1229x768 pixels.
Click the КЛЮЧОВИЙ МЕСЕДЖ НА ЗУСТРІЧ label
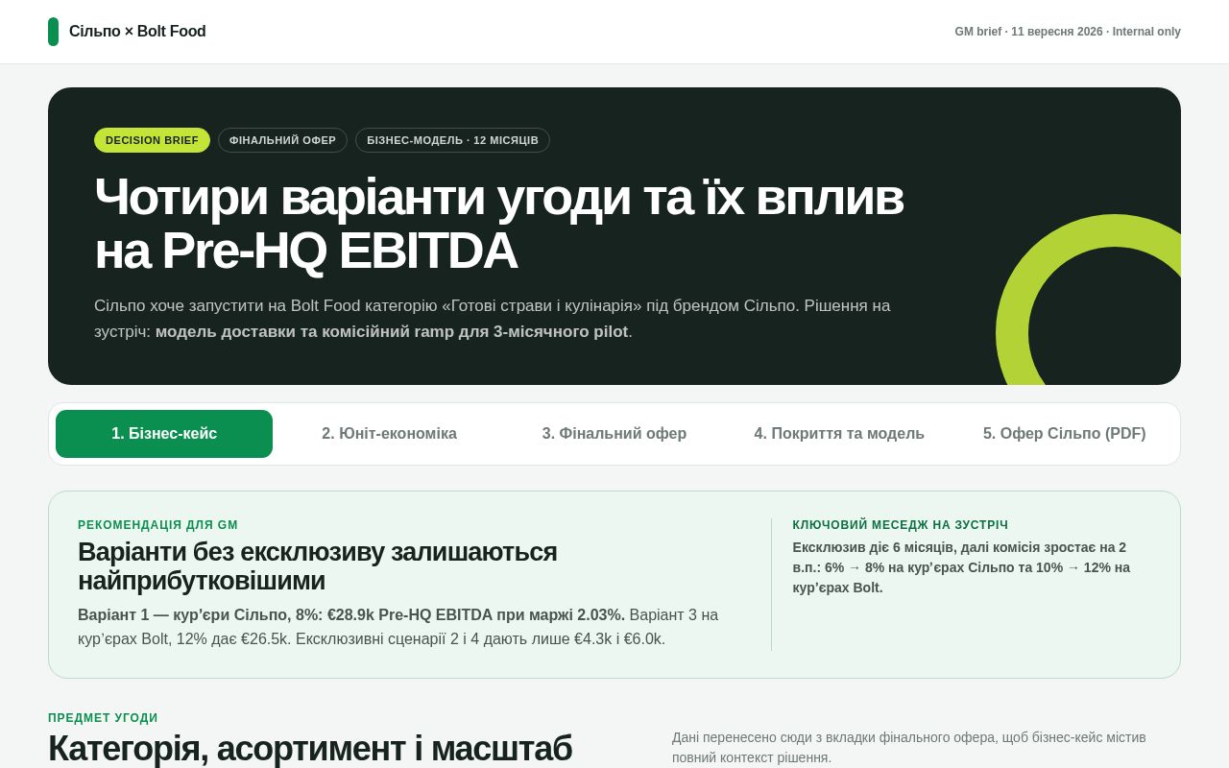tap(901, 525)
